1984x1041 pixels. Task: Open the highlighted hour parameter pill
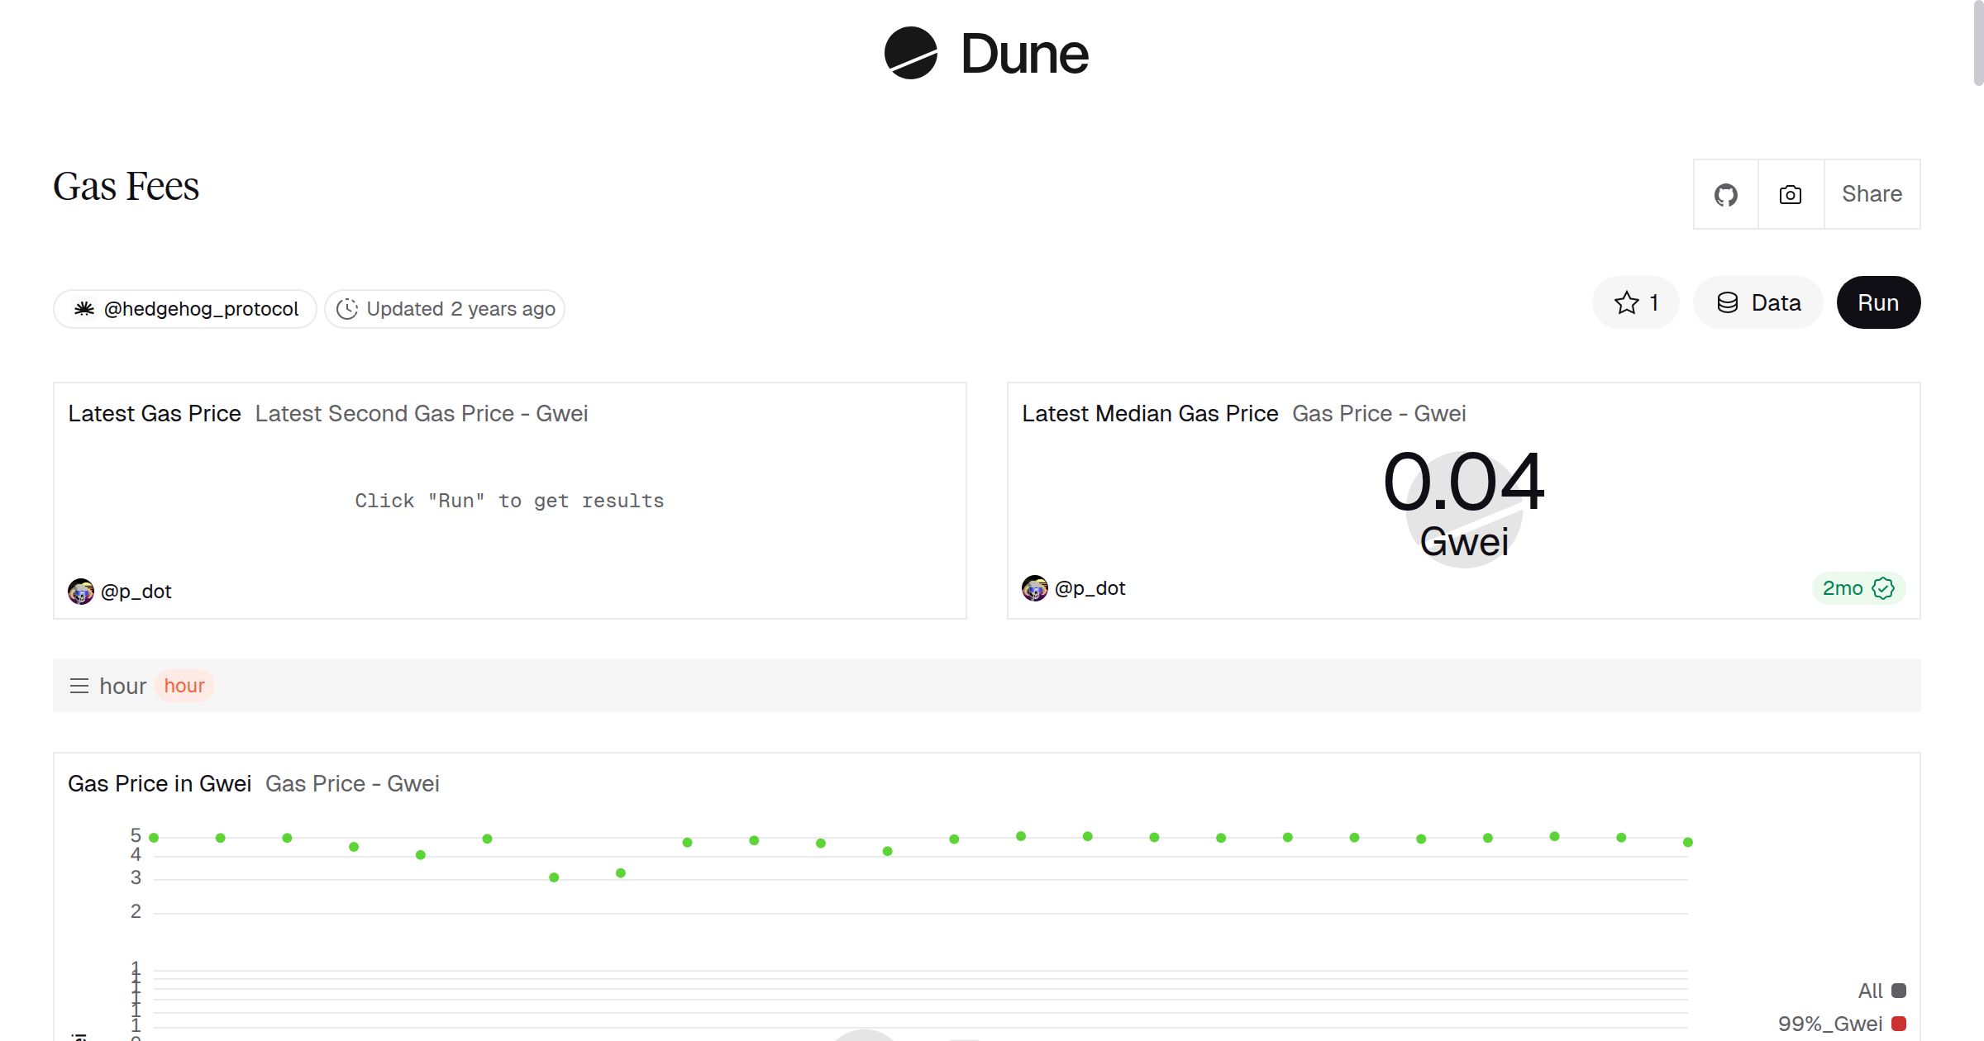184,685
